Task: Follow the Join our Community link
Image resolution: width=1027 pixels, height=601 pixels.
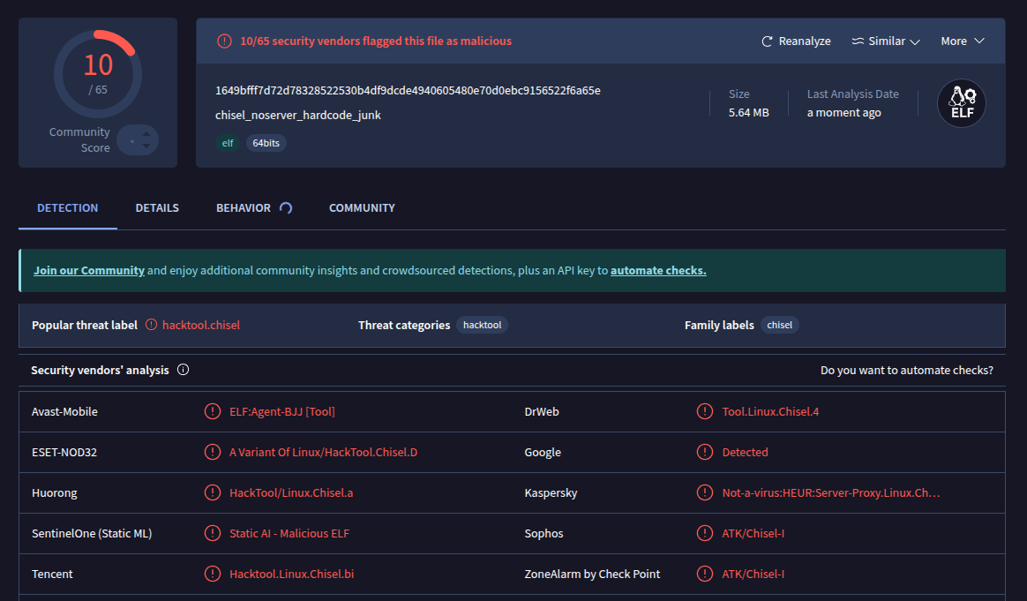Action: click(x=89, y=271)
